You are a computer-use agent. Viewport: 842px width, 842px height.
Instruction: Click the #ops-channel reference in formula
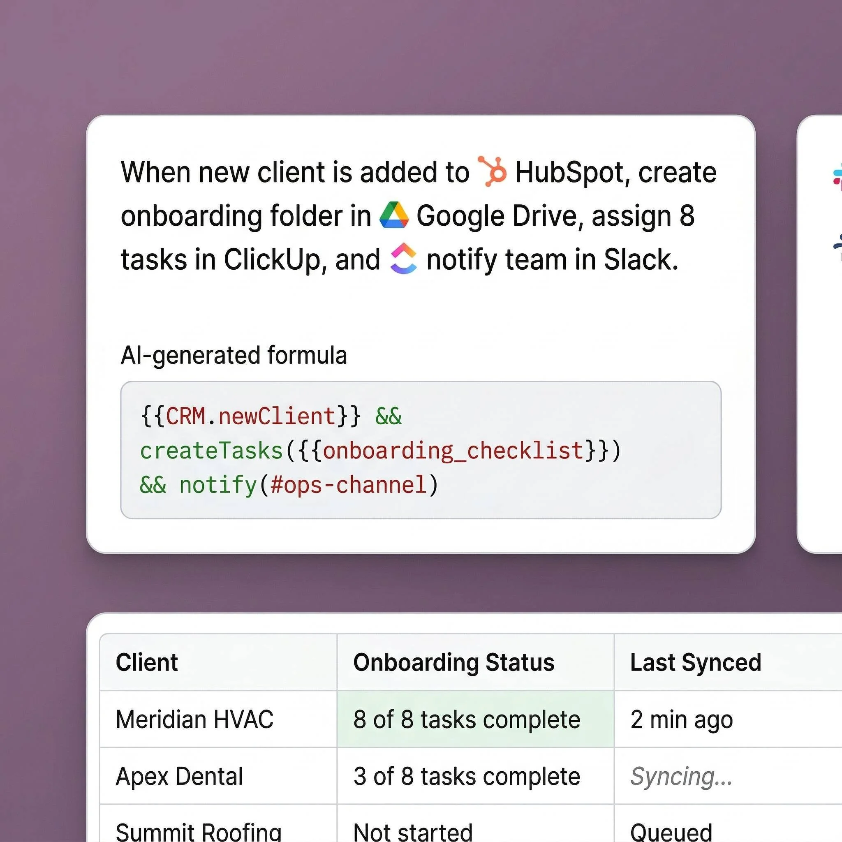(348, 485)
